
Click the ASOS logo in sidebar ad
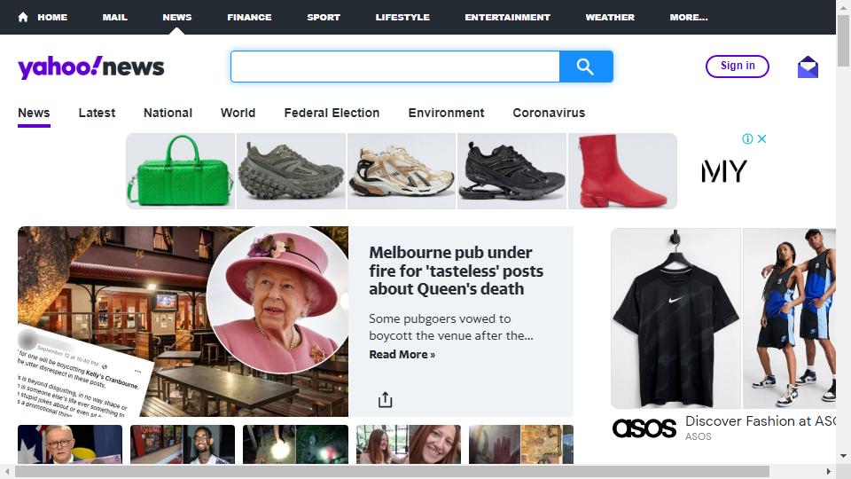tap(644, 428)
